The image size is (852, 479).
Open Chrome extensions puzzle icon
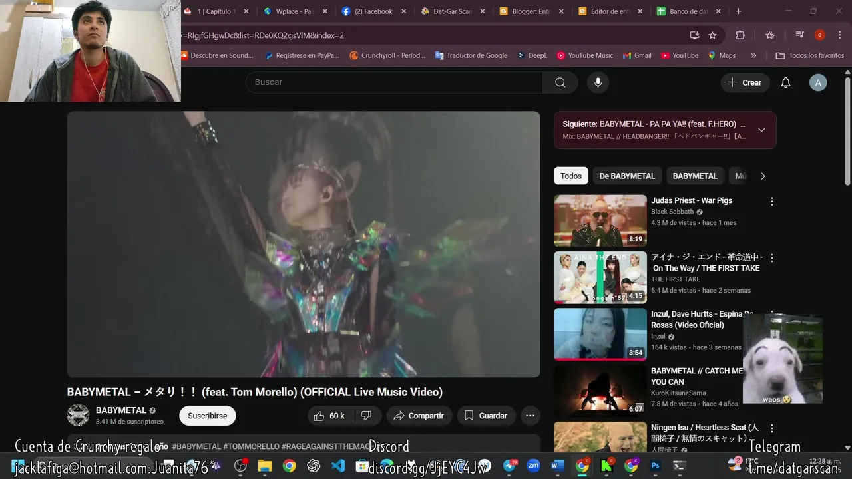[740, 35]
